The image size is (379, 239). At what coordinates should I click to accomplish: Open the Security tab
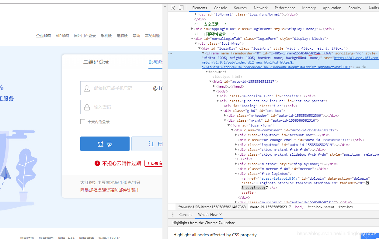point(355,8)
